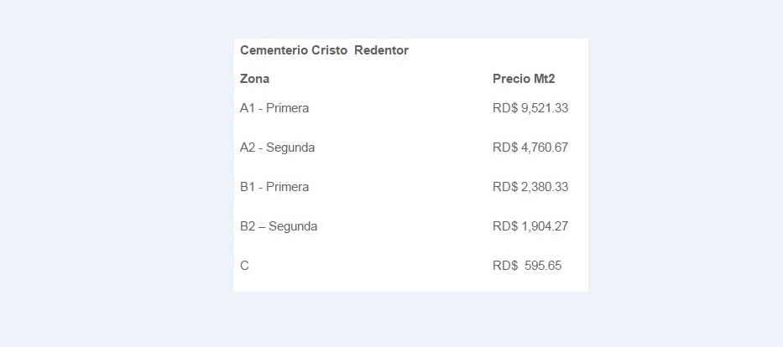Click 'RD$' prefix in the zone C price

504,266
